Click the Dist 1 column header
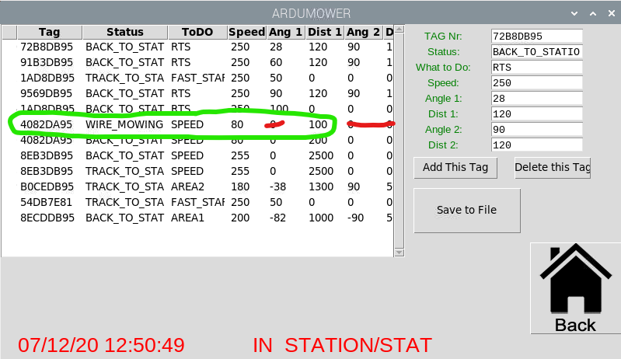The height and width of the screenshot is (359, 621). click(x=324, y=32)
